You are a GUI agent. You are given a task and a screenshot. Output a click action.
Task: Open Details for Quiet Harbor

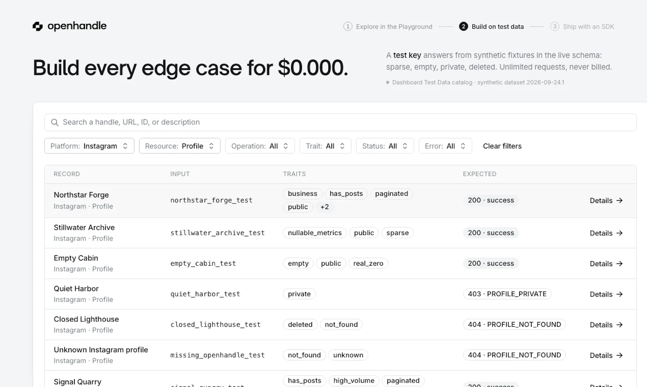pos(606,294)
